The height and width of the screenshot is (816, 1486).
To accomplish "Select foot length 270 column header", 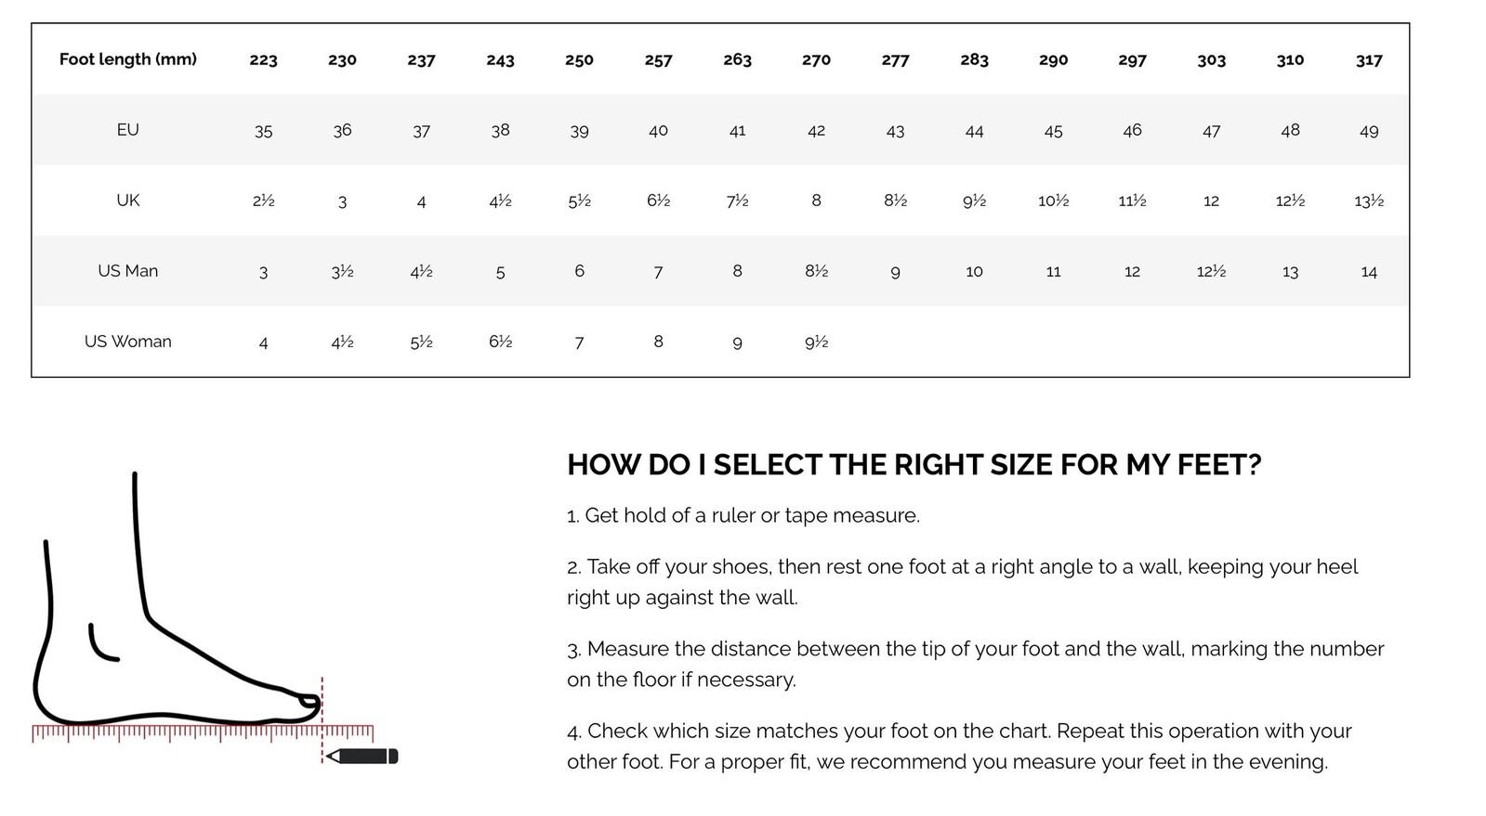I will pyautogui.click(x=816, y=59).
